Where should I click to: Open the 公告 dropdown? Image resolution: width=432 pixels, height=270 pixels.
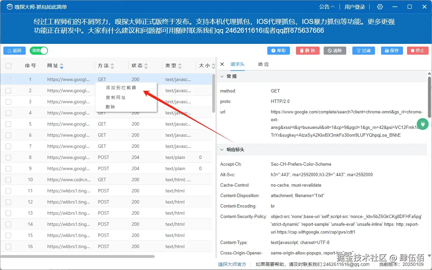tap(327, 7)
